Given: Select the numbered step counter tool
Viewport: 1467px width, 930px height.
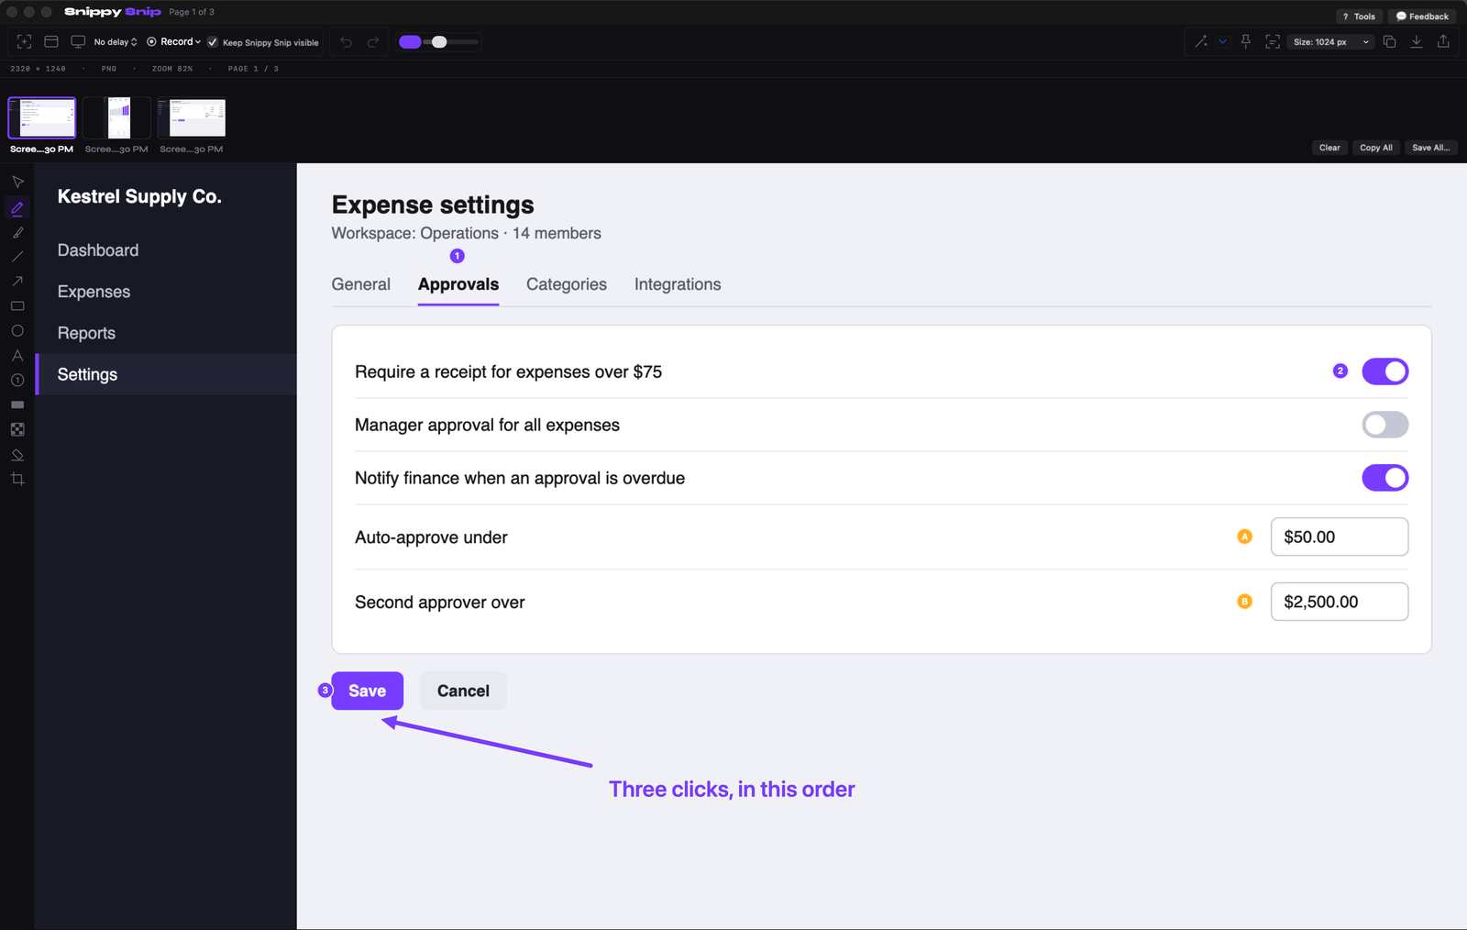Looking at the screenshot, I should (17, 381).
